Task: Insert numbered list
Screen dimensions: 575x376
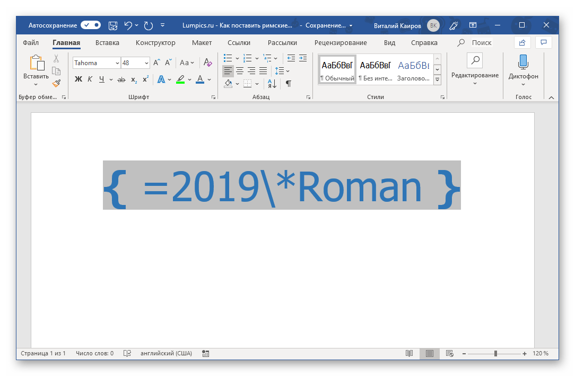Action: [x=248, y=58]
